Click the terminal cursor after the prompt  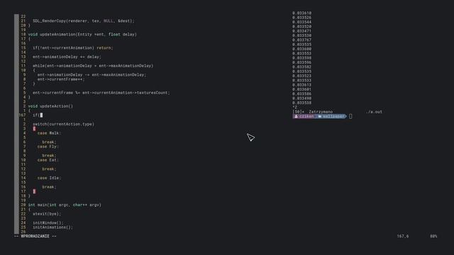[350, 116]
